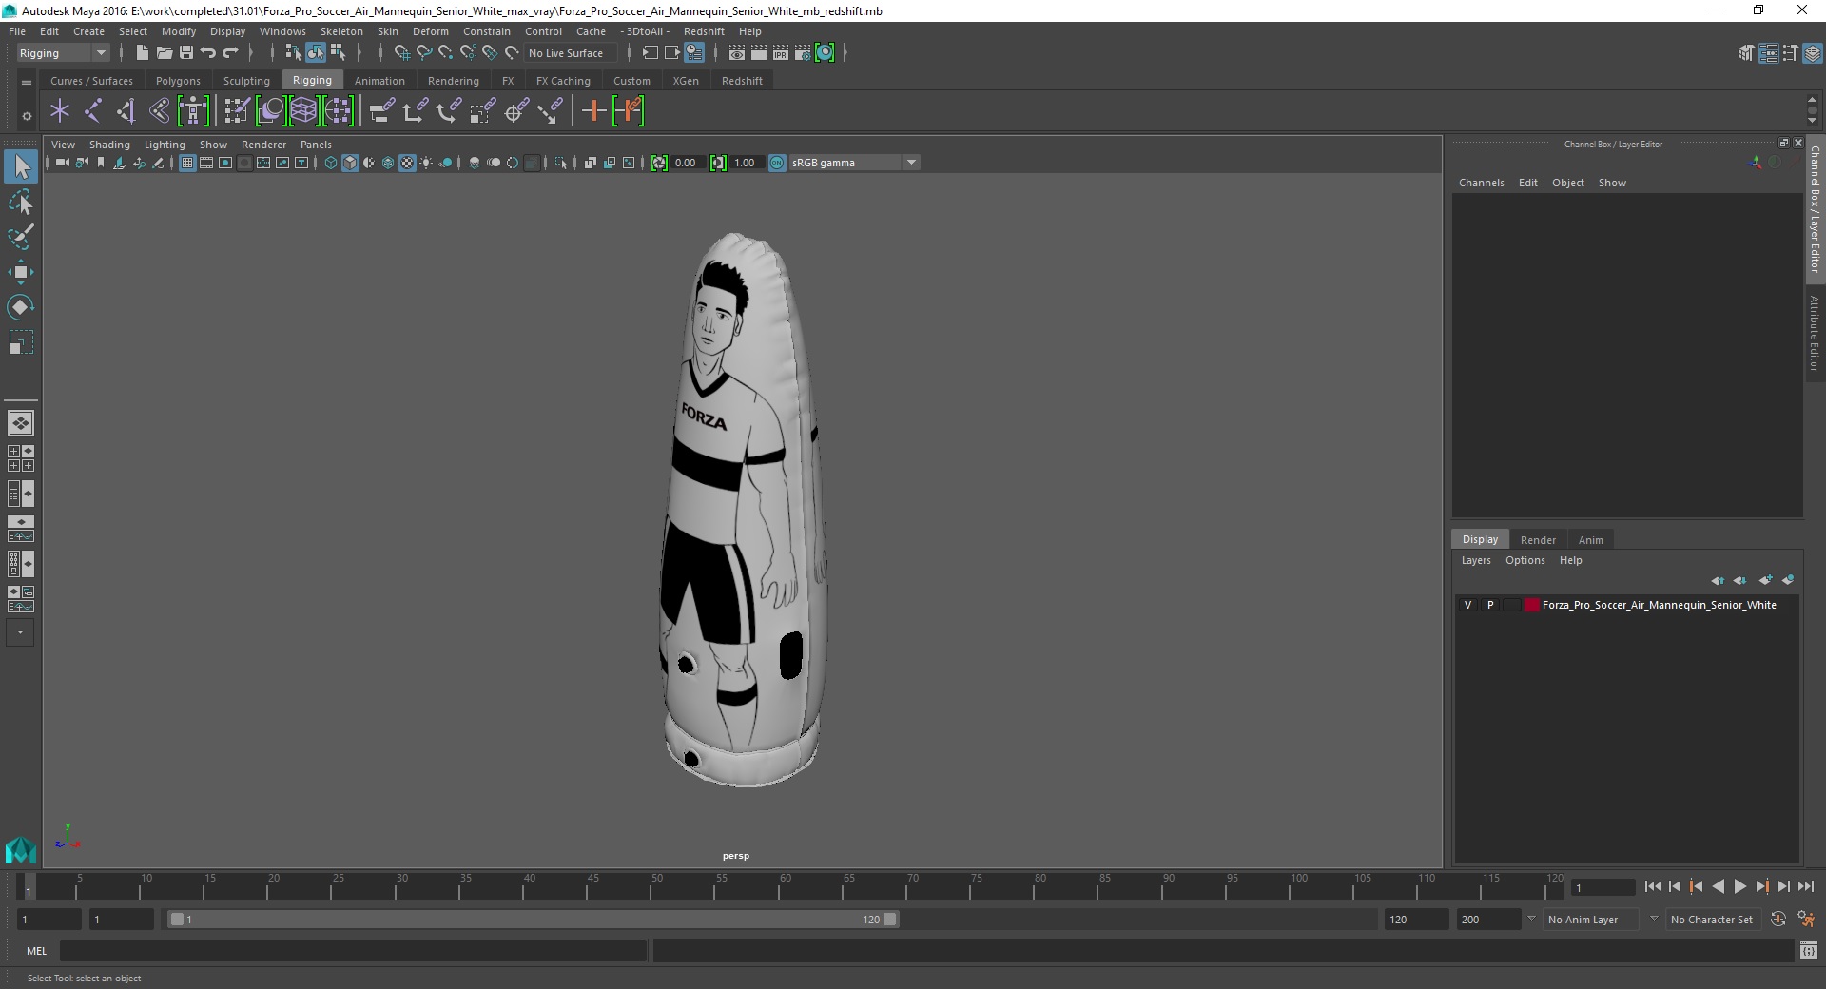Create a new empty layer icon

pos(1766,580)
